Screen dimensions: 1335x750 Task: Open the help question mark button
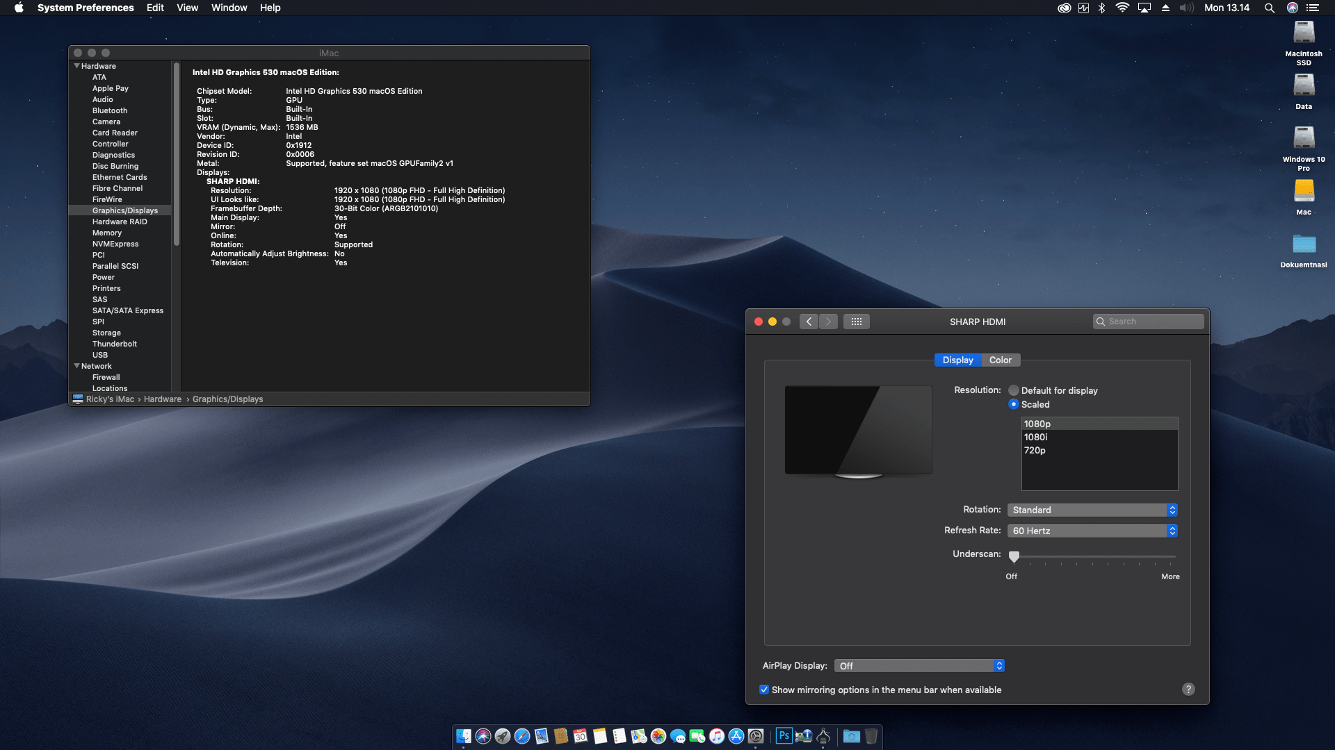pos(1188,689)
